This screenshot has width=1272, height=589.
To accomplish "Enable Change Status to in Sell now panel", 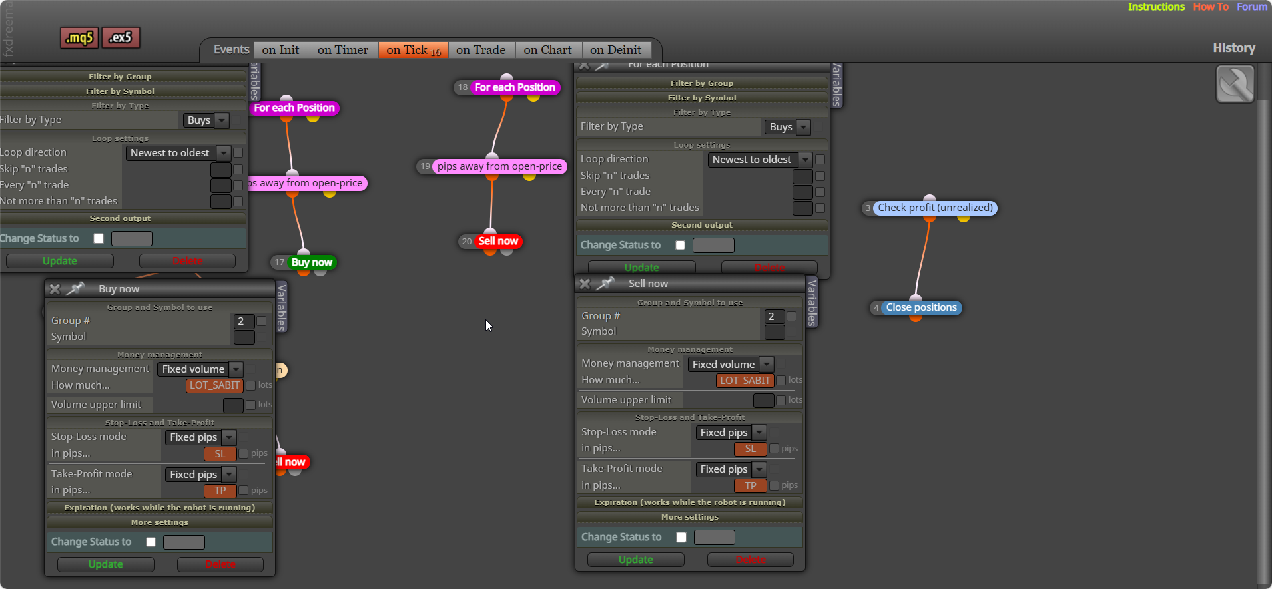I will (x=681, y=537).
